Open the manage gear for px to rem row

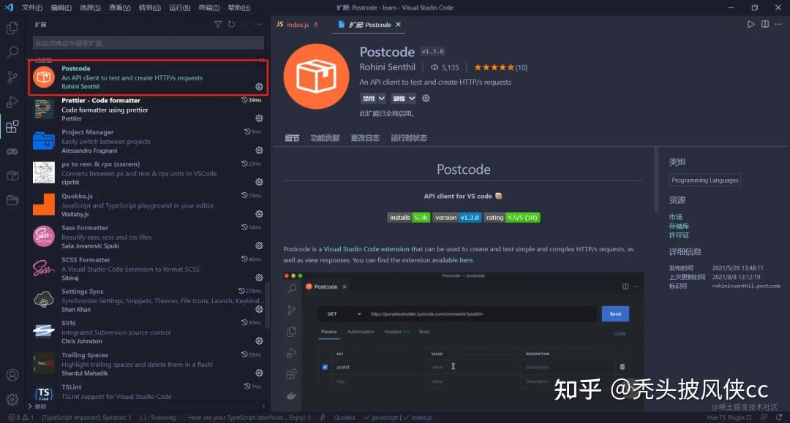click(259, 182)
